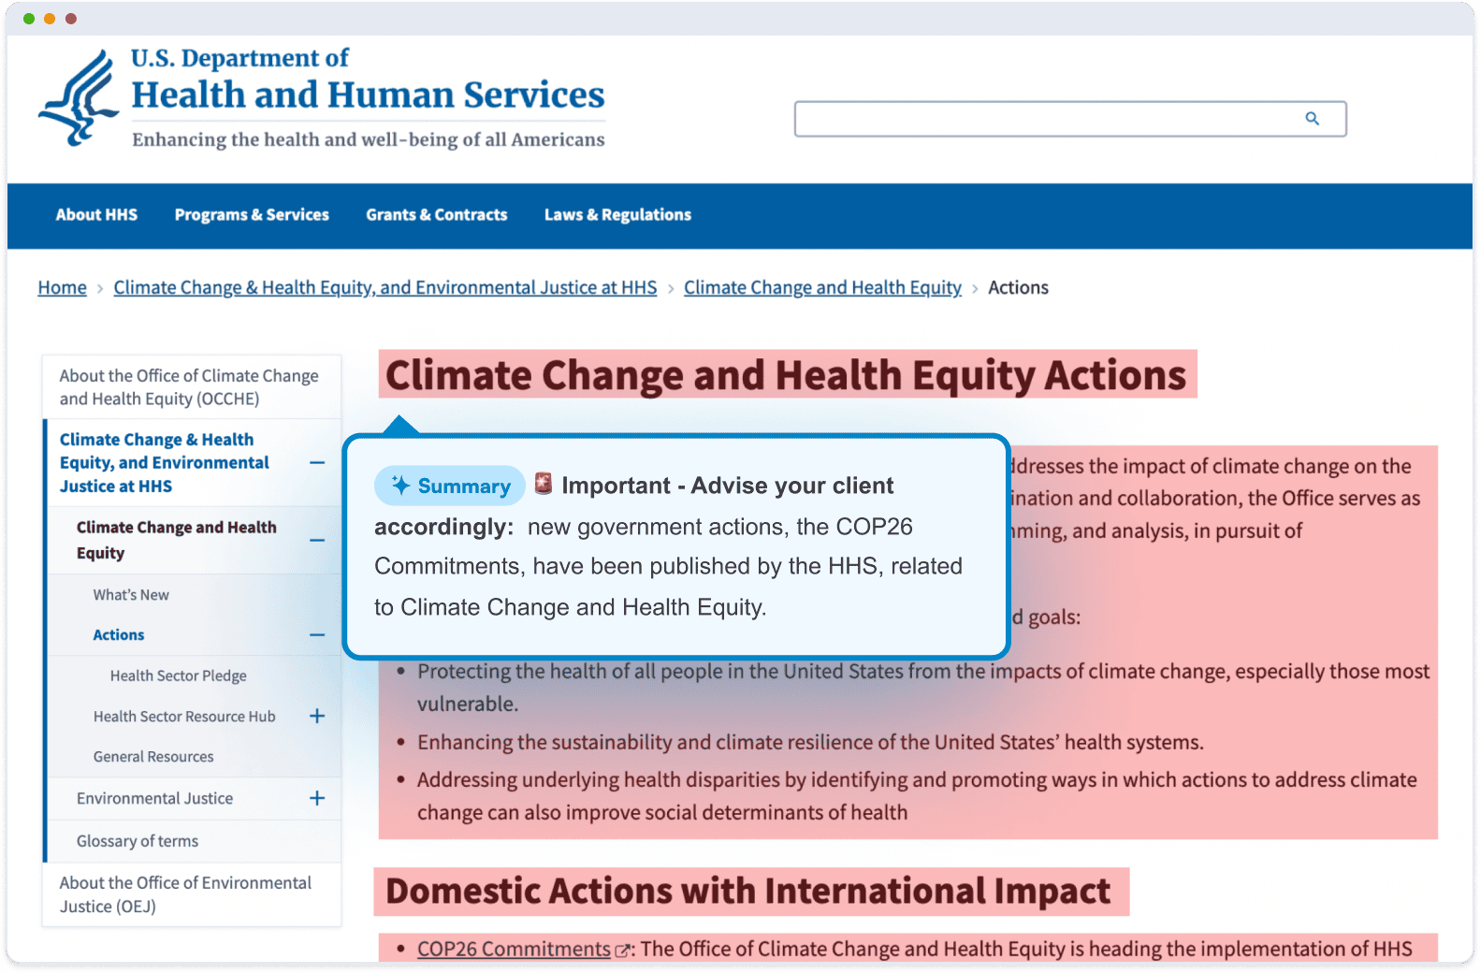
Task: Click the orange window dot
Action: (x=50, y=19)
